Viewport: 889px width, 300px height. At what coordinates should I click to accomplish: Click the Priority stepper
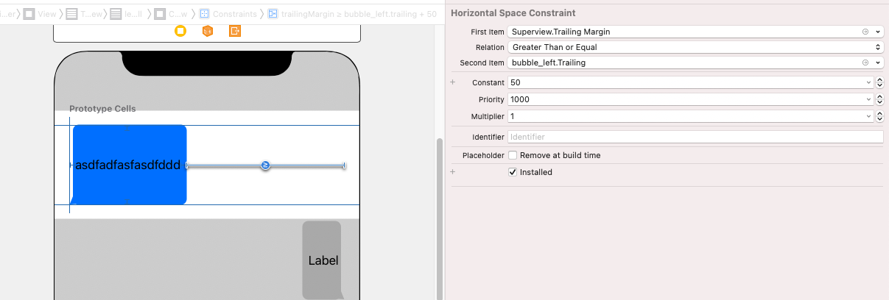879,99
